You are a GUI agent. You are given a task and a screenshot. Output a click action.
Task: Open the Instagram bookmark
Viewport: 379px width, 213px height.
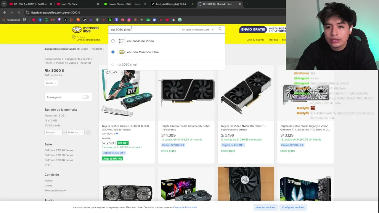129,20
